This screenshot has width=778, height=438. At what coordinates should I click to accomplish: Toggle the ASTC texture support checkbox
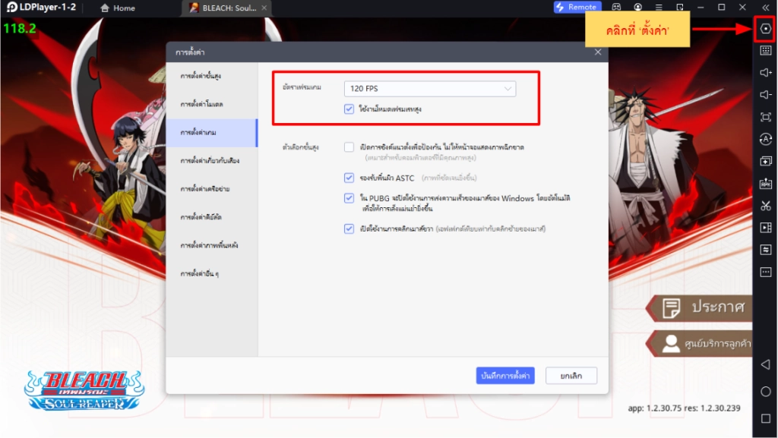(349, 178)
